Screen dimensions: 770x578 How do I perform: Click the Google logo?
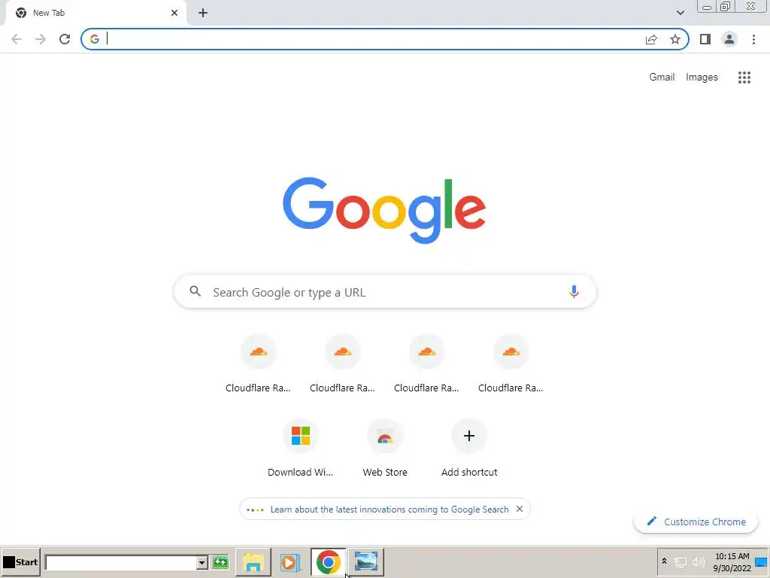(x=384, y=210)
